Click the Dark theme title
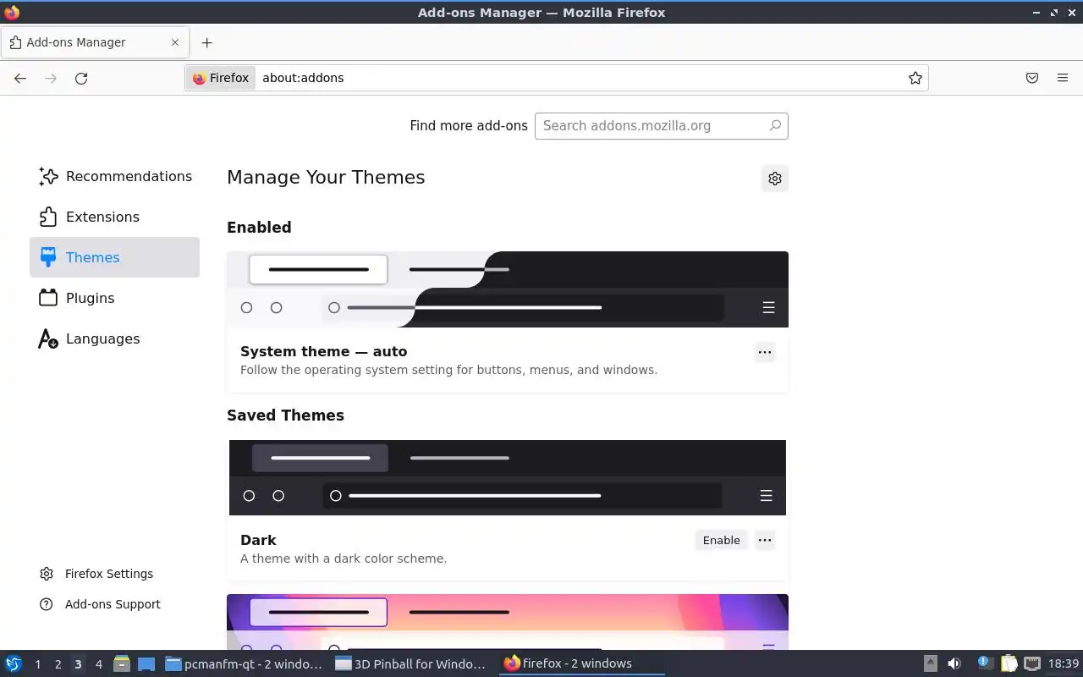This screenshot has width=1083, height=677. 258,540
